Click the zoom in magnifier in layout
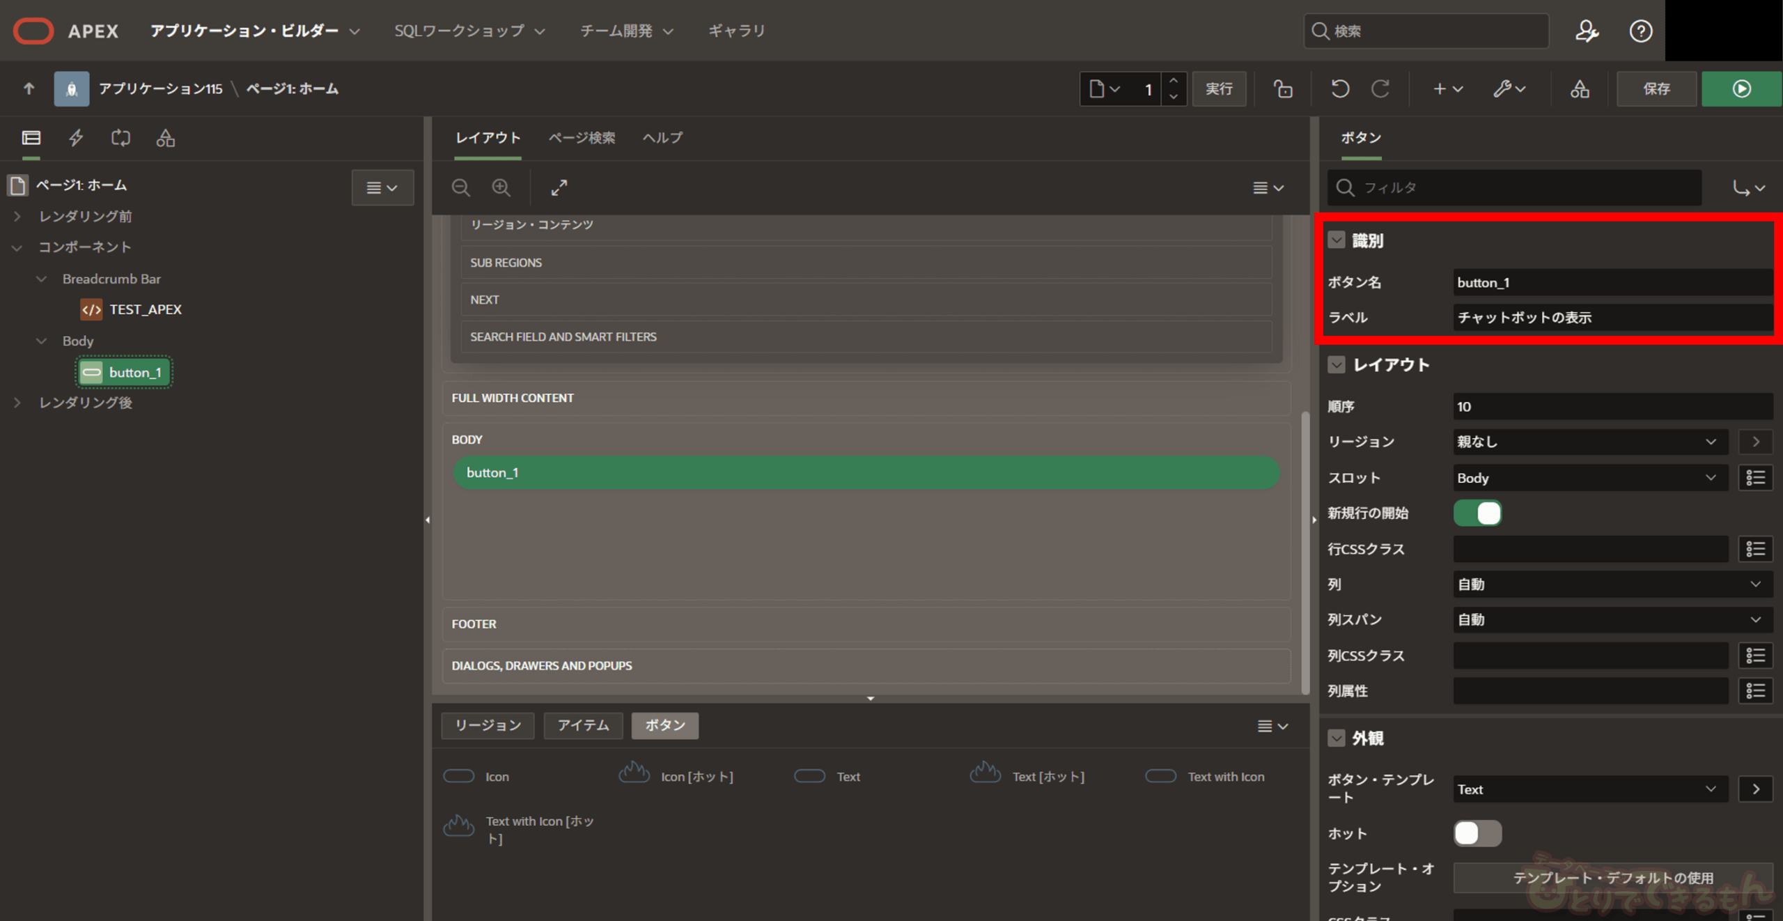The width and height of the screenshot is (1783, 921). (x=501, y=187)
